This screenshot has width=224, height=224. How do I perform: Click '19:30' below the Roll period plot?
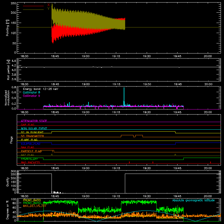click(x=147, y=84)
